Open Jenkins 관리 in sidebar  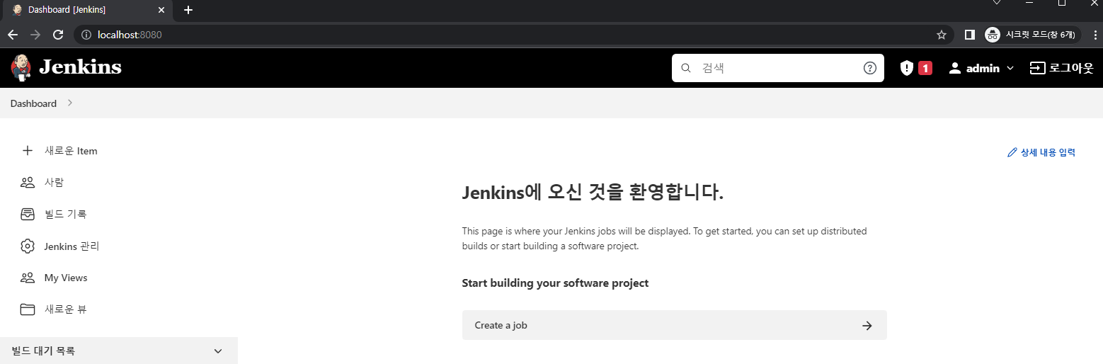pos(72,246)
